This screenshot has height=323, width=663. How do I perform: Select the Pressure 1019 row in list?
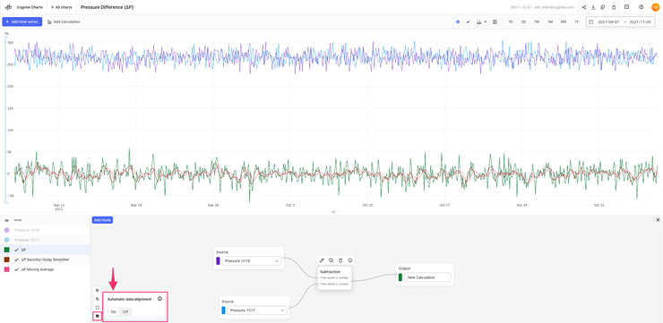(45, 230)
